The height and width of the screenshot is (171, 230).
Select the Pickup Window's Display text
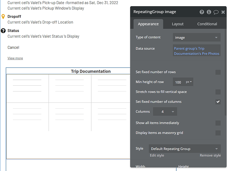tap(46, 8)
